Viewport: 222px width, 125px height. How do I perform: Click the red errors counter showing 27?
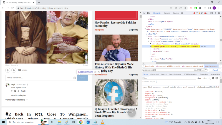coord(196,13)
